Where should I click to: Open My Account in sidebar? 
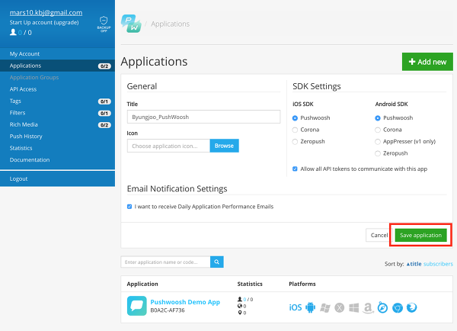57,53
